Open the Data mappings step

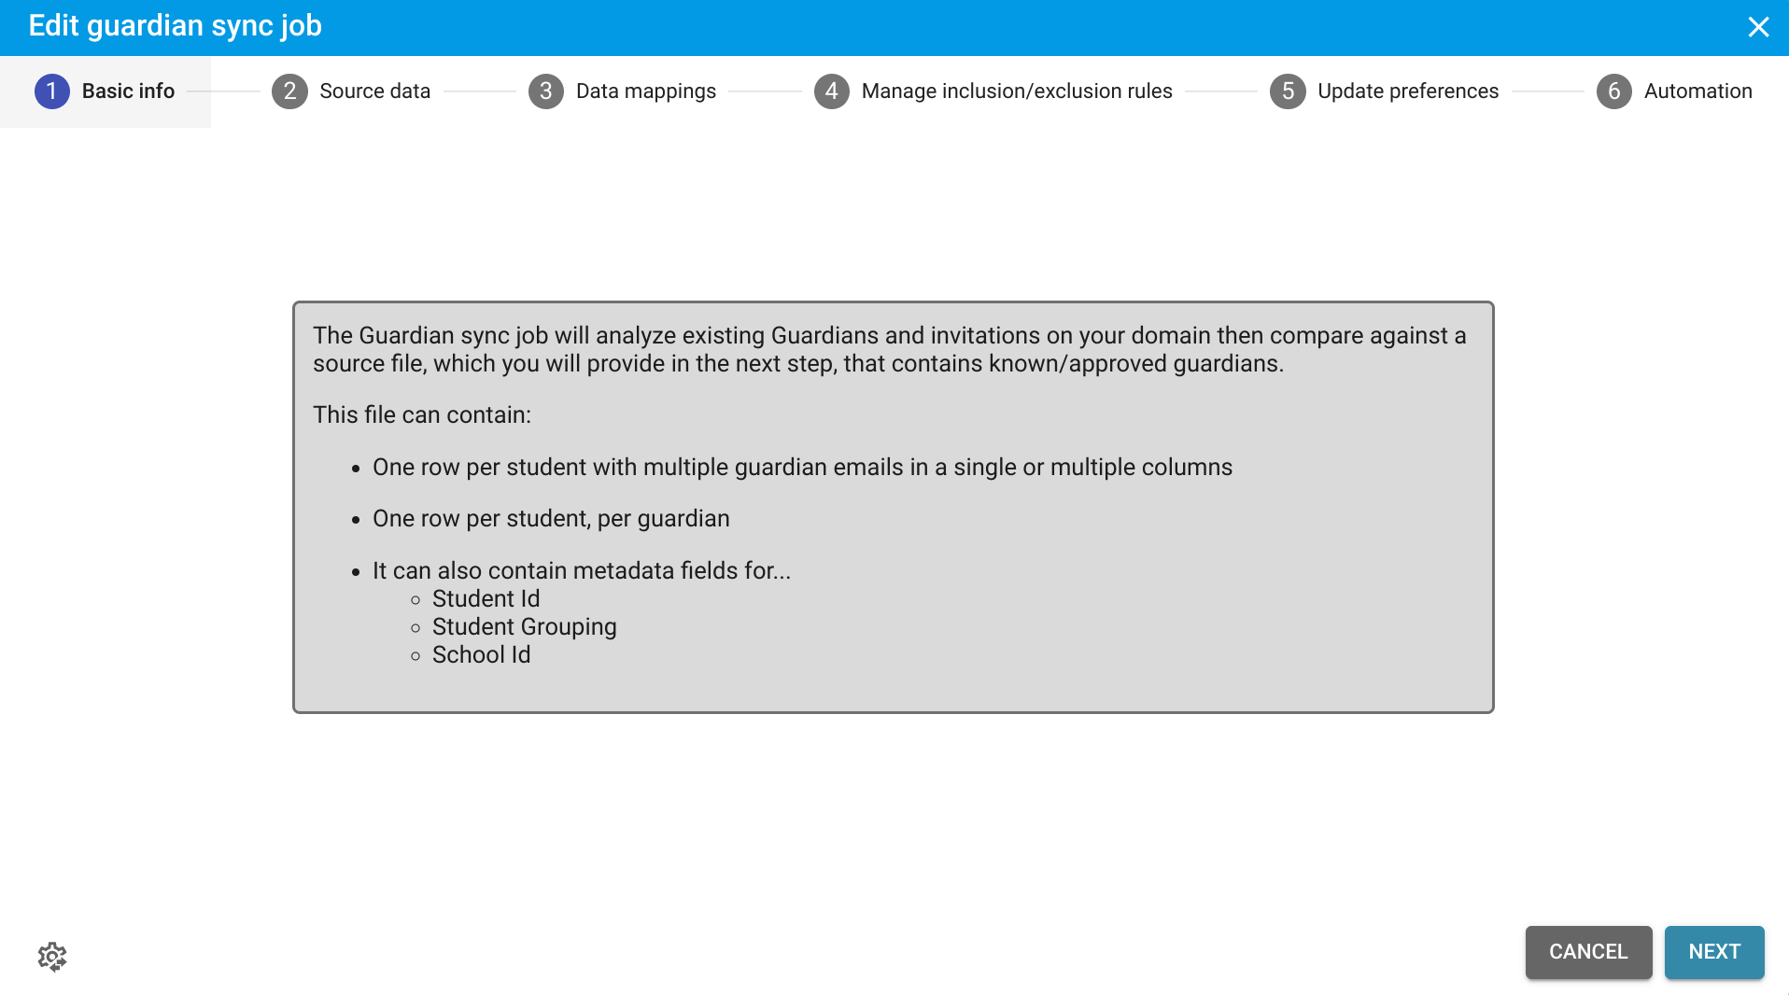point(645,91)
